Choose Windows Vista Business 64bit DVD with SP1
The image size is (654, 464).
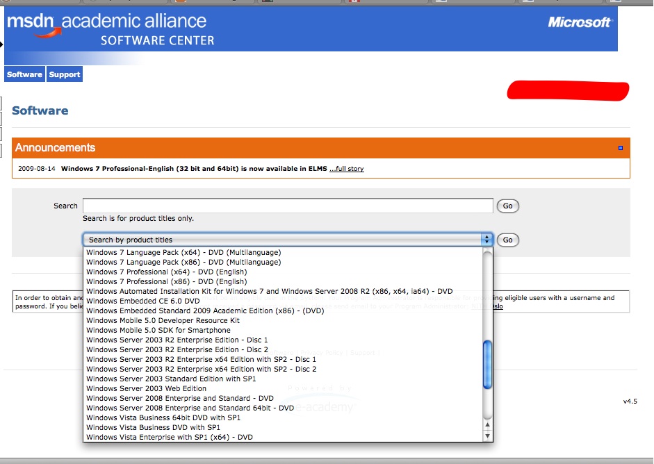coord(283,417)
